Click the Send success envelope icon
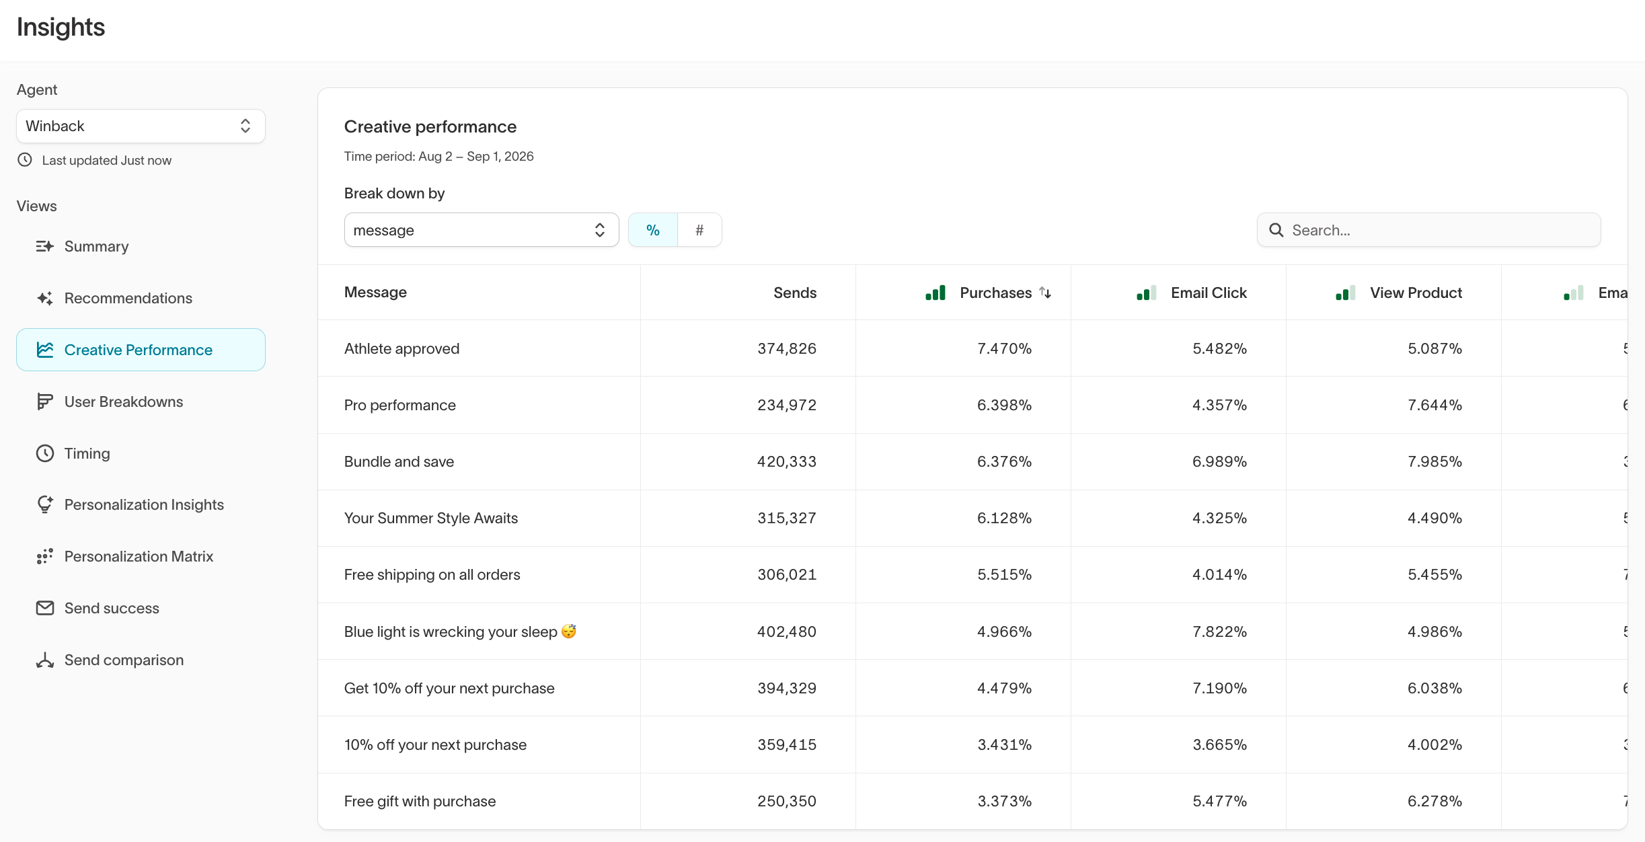The width and height of the screenshot is (1645, 842). (45, 608)
